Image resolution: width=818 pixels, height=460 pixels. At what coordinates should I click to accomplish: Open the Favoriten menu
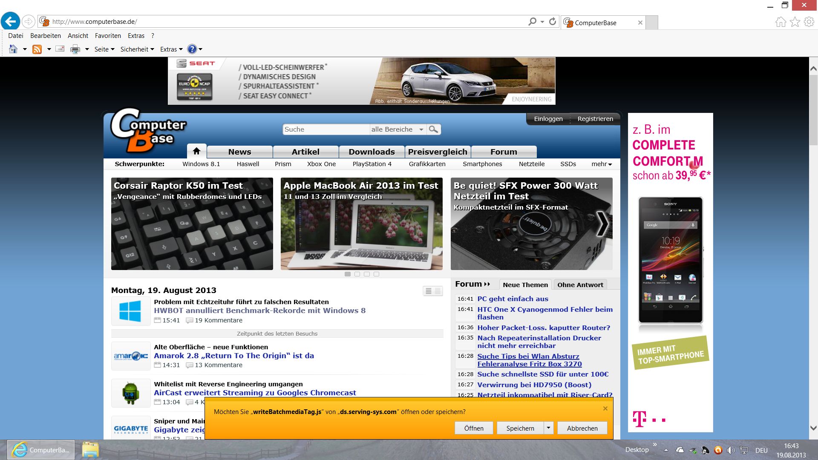tap(108, 36)
